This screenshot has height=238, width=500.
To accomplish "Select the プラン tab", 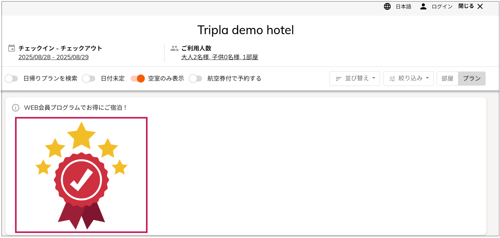I will (x=471, y=78).
